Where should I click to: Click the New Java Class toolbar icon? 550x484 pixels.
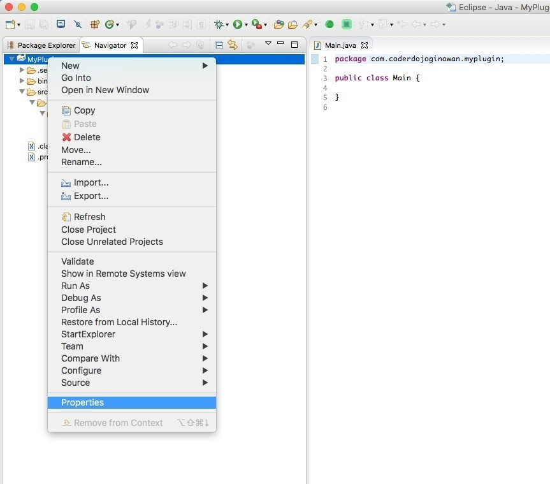(110, 24)
